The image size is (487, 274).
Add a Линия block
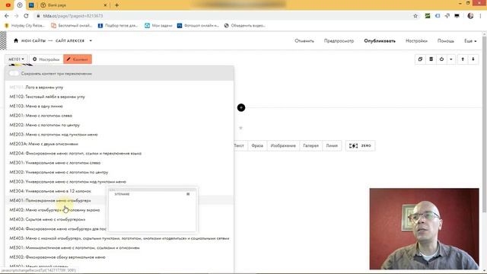332,145
